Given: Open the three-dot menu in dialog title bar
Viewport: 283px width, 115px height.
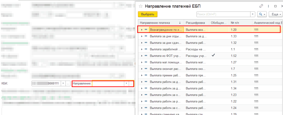Looking at the screenshot, I should pos(269,6).
